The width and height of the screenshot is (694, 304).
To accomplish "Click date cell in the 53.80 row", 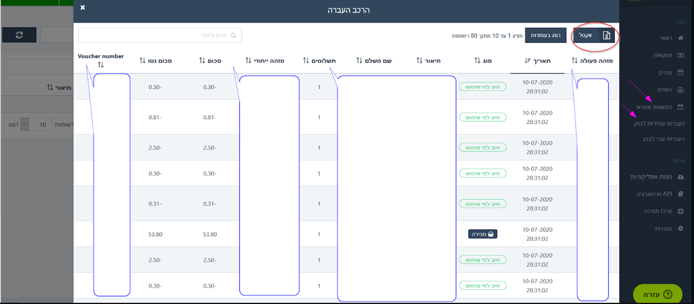I will click(x=537, y=234).
